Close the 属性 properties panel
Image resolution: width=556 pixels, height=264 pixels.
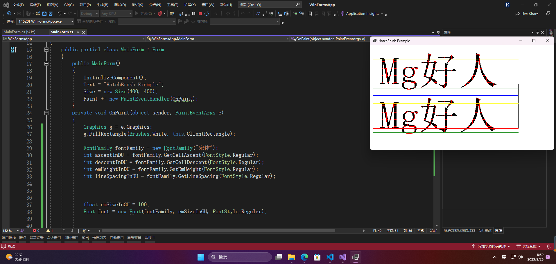[543, 32]
